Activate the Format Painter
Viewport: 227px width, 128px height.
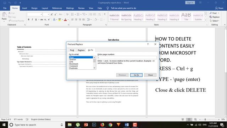coord(16,21)
